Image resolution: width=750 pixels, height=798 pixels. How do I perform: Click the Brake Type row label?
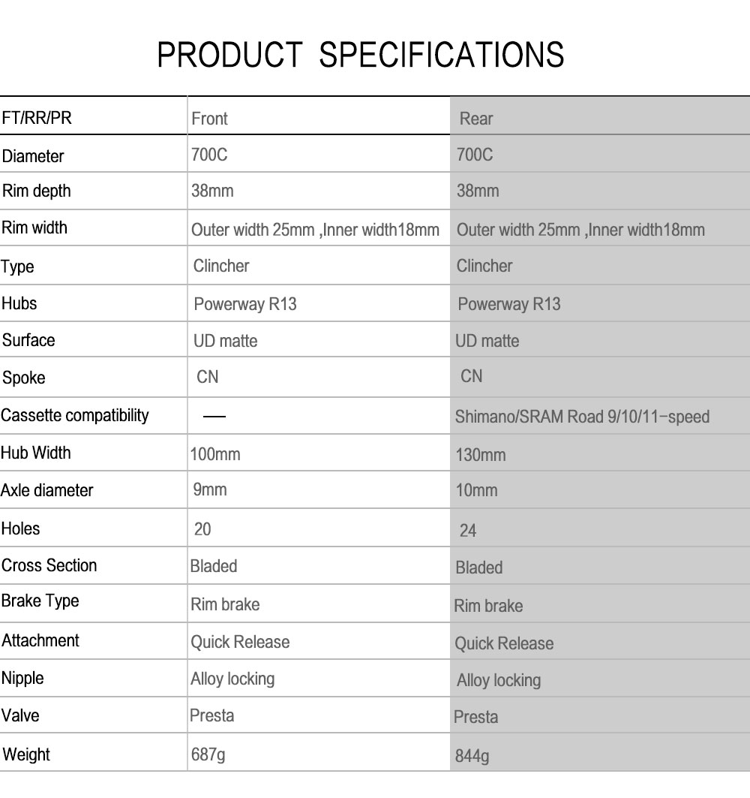pyautogui.click(x=40, y=601)
